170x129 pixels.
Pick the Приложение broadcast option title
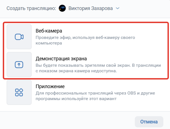(x=50, y=86)
